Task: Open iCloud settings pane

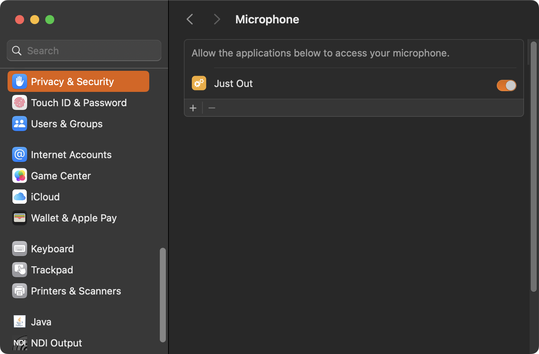Action: point(78,197)
